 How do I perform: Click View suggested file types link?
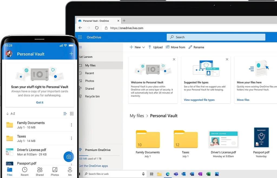coord(199,100)
